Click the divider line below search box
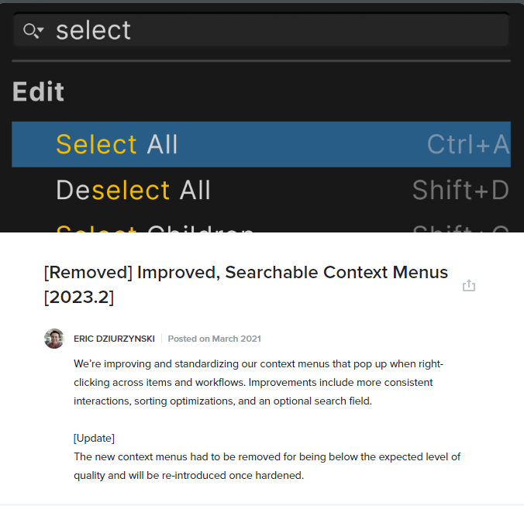Screen dimensions: 524x506 (261, 60)
